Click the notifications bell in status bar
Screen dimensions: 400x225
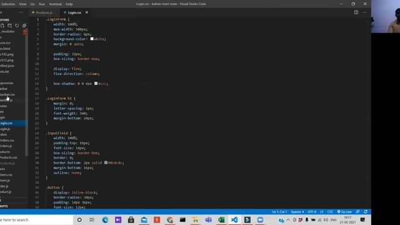(366, 212)
